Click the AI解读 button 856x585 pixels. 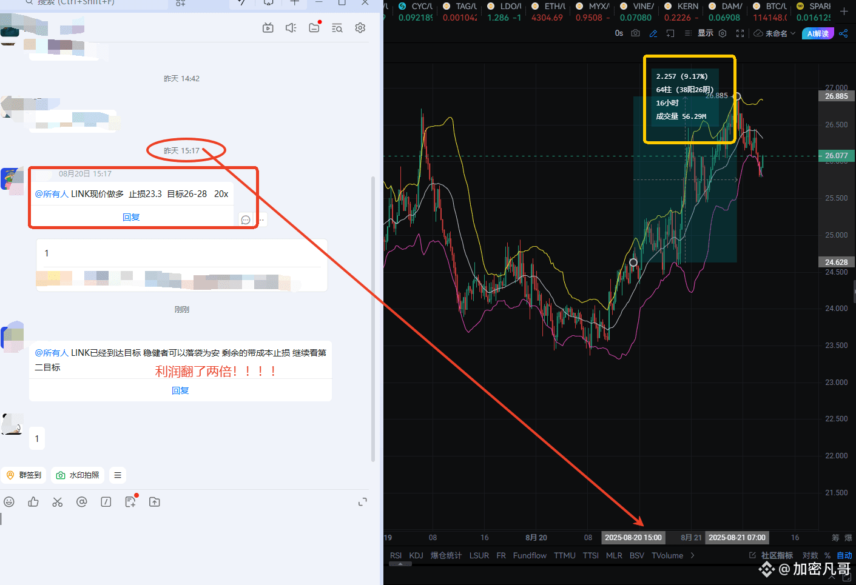coord(817,33)
